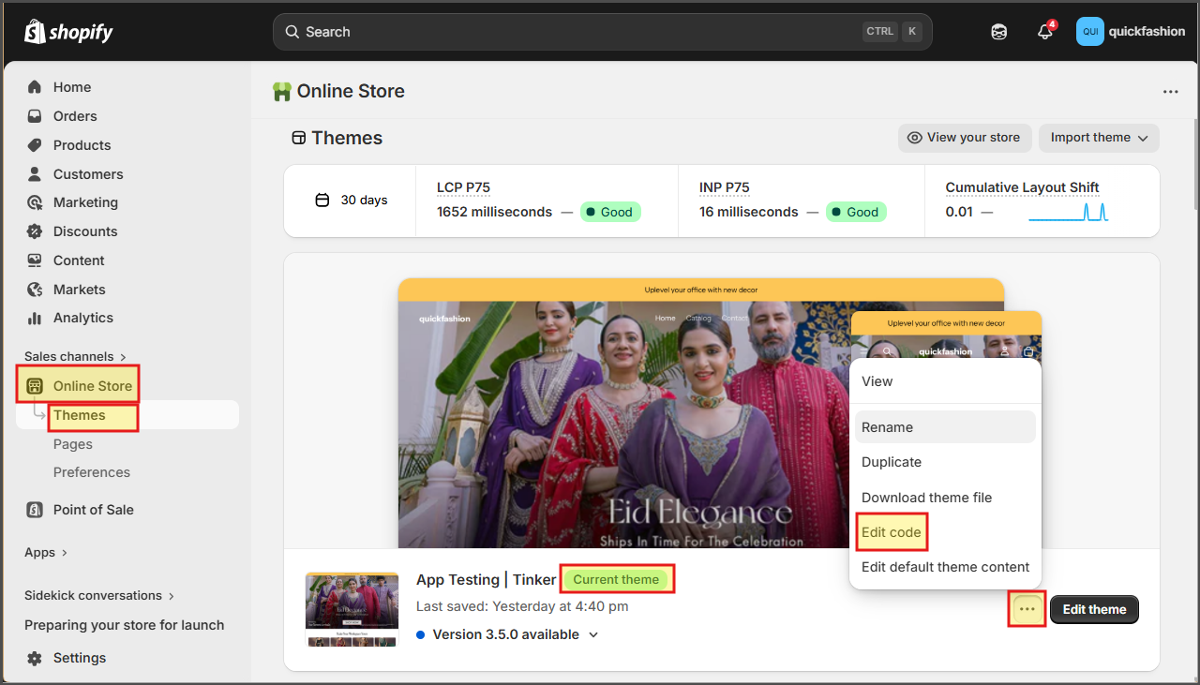Image resolution: width=1200 pixels, height=685 pixels.
Task: Click the three-dot menu beside Edit theme
Action: [1027, 609]
